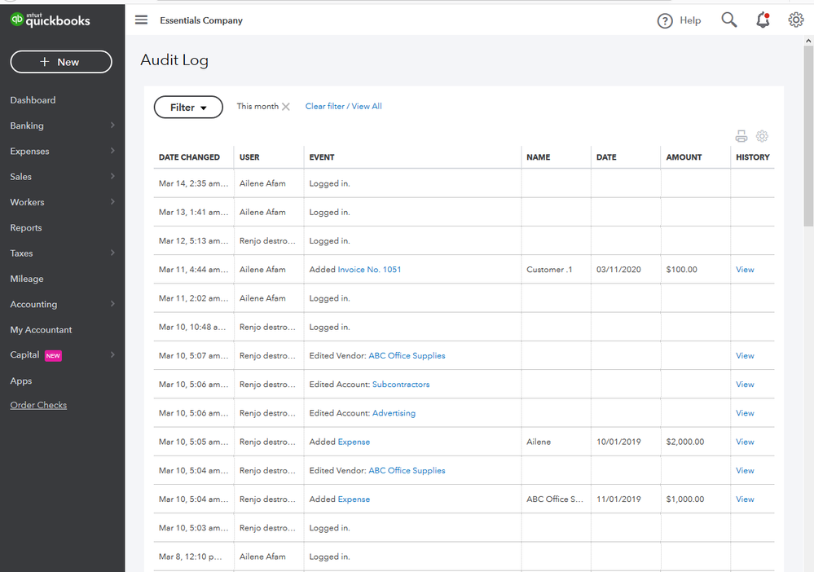Click Order Checks link
The image size is (814, 572).
click(x=38, y=405)
